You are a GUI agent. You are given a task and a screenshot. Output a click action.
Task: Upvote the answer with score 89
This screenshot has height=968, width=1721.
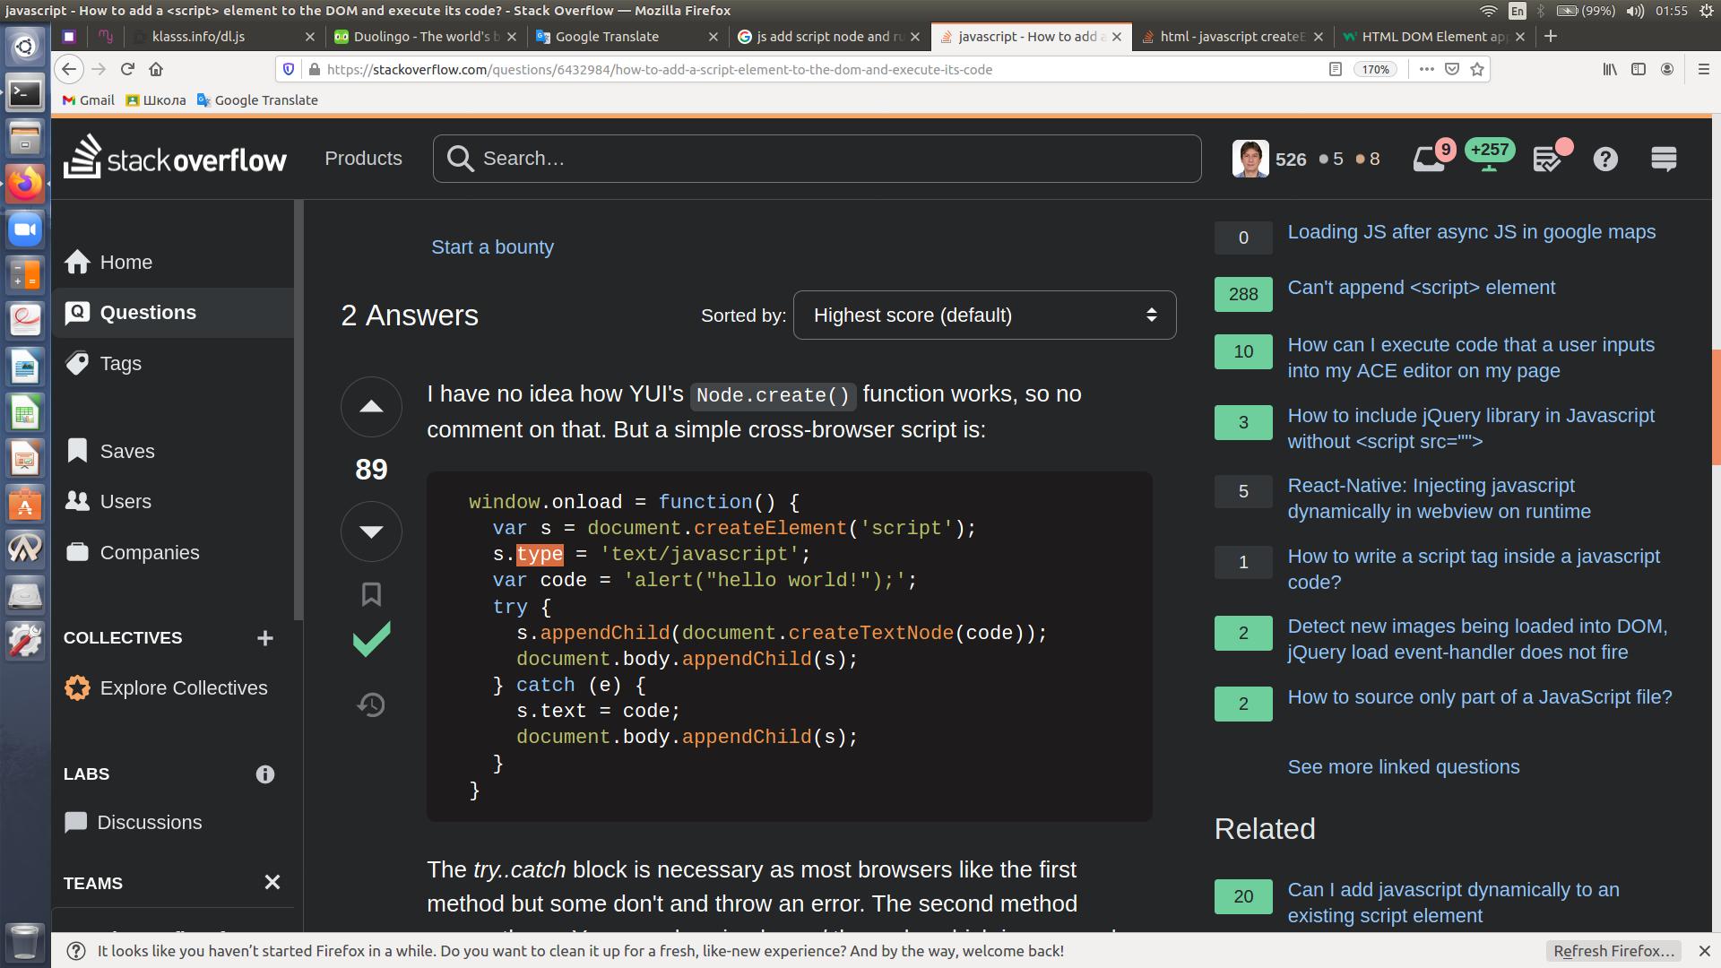[371, 407]
